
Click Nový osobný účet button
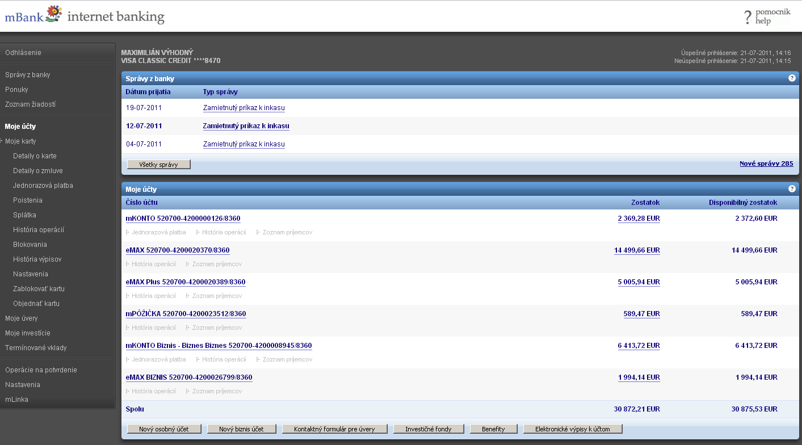click(164, 429)
